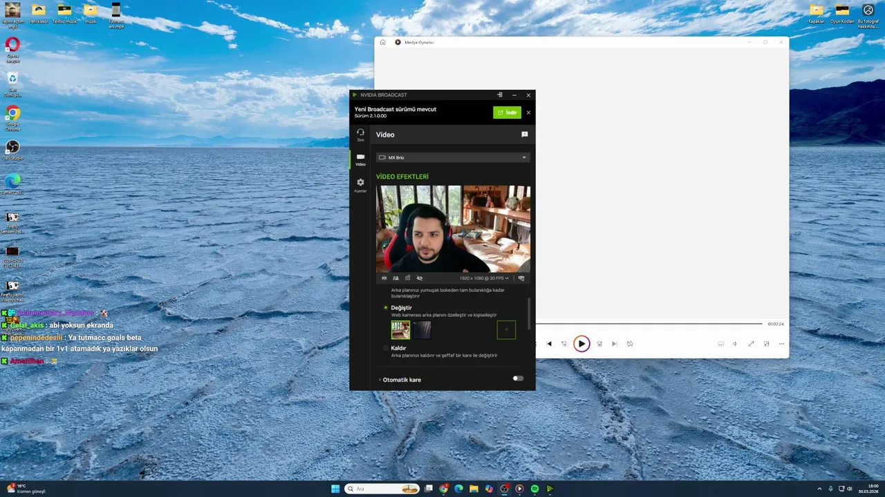Click the volume speaker icon in the media player

tap(735, 344)
